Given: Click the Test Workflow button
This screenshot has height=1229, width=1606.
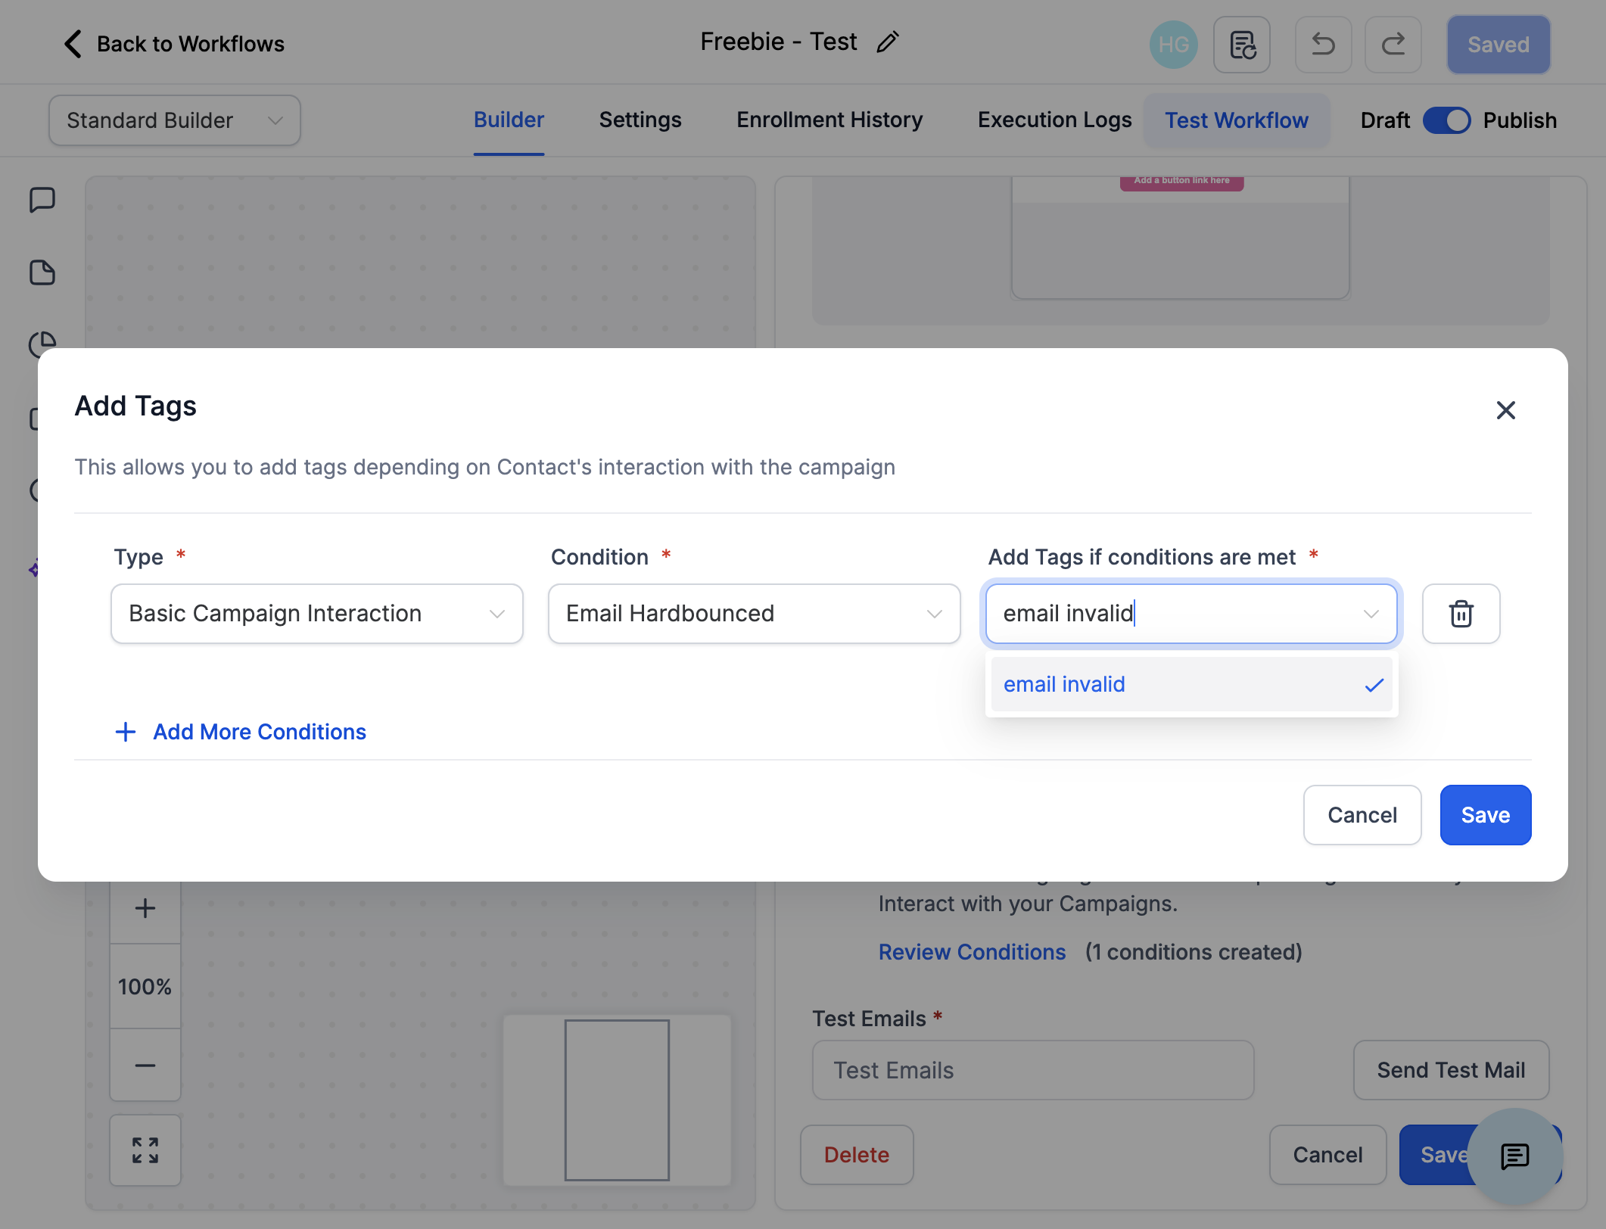Looking at the screenshot, I should tap(1237, 120).
